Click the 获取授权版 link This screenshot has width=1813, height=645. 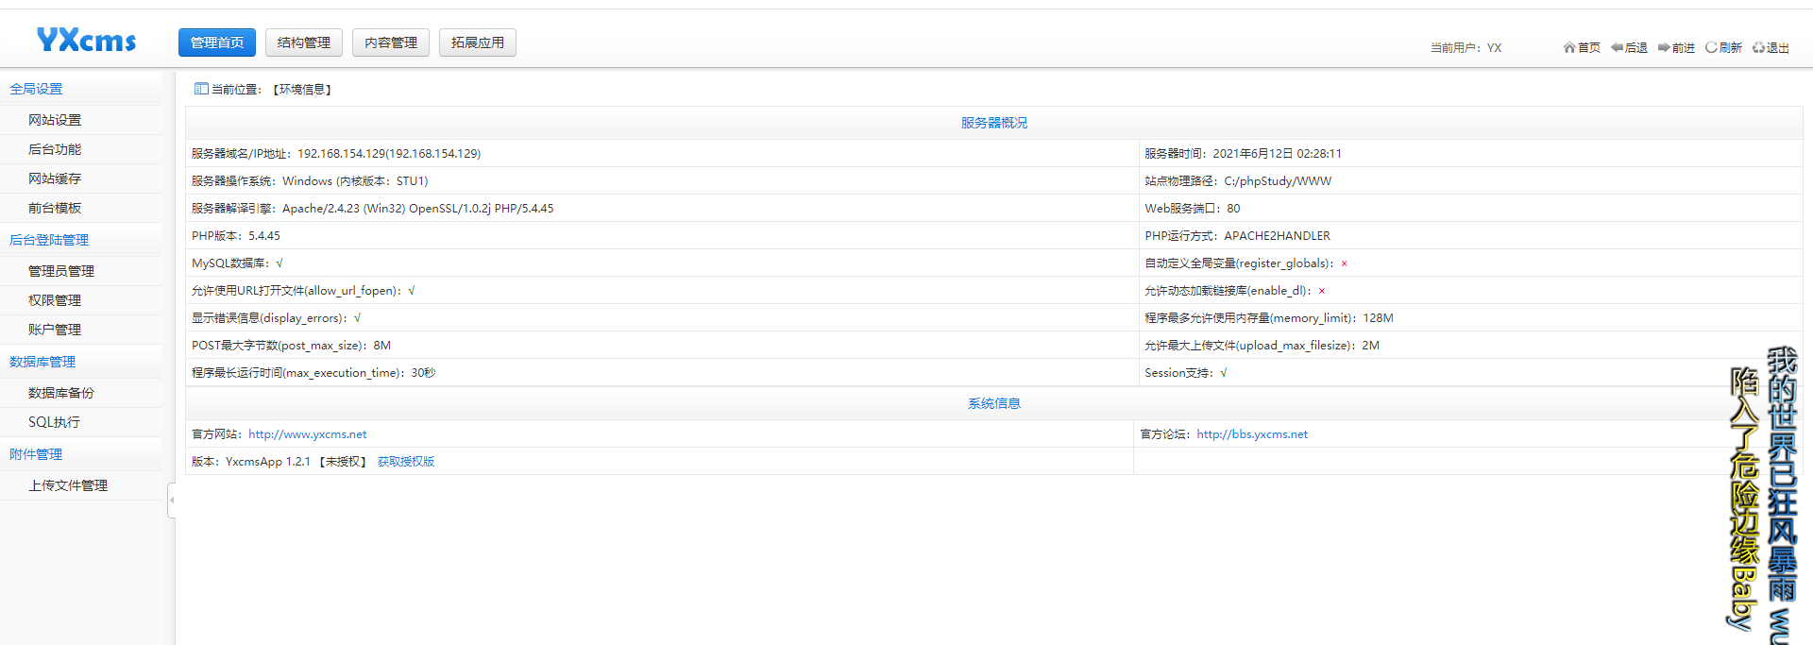point(406,462)
